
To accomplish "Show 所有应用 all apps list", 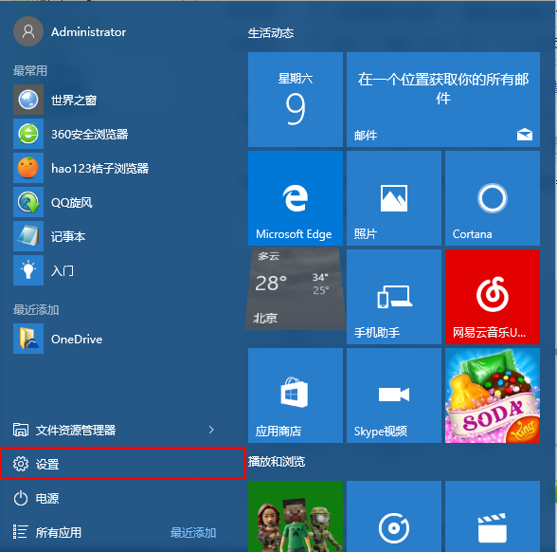I will (47, 532).
